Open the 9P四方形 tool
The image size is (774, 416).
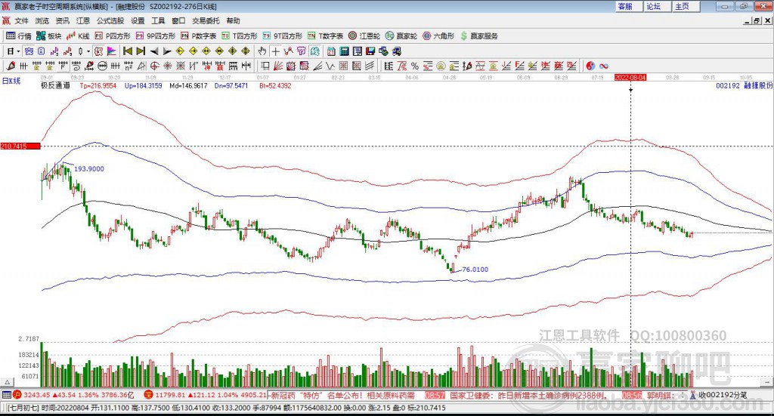[156, 36]
